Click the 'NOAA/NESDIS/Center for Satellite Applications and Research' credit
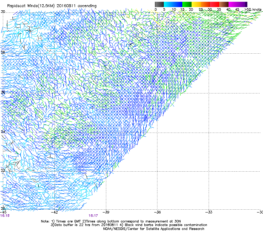The height and width of the screenshot is (231, 263). [x=154, y=229]
